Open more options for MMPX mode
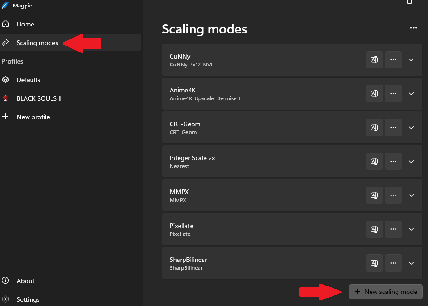 click(x=393, y=195)
